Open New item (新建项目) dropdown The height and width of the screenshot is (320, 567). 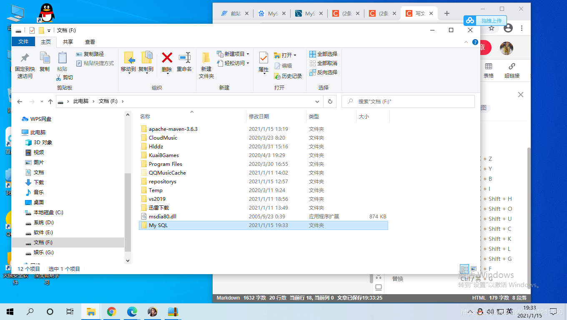[x=233, y=54]
